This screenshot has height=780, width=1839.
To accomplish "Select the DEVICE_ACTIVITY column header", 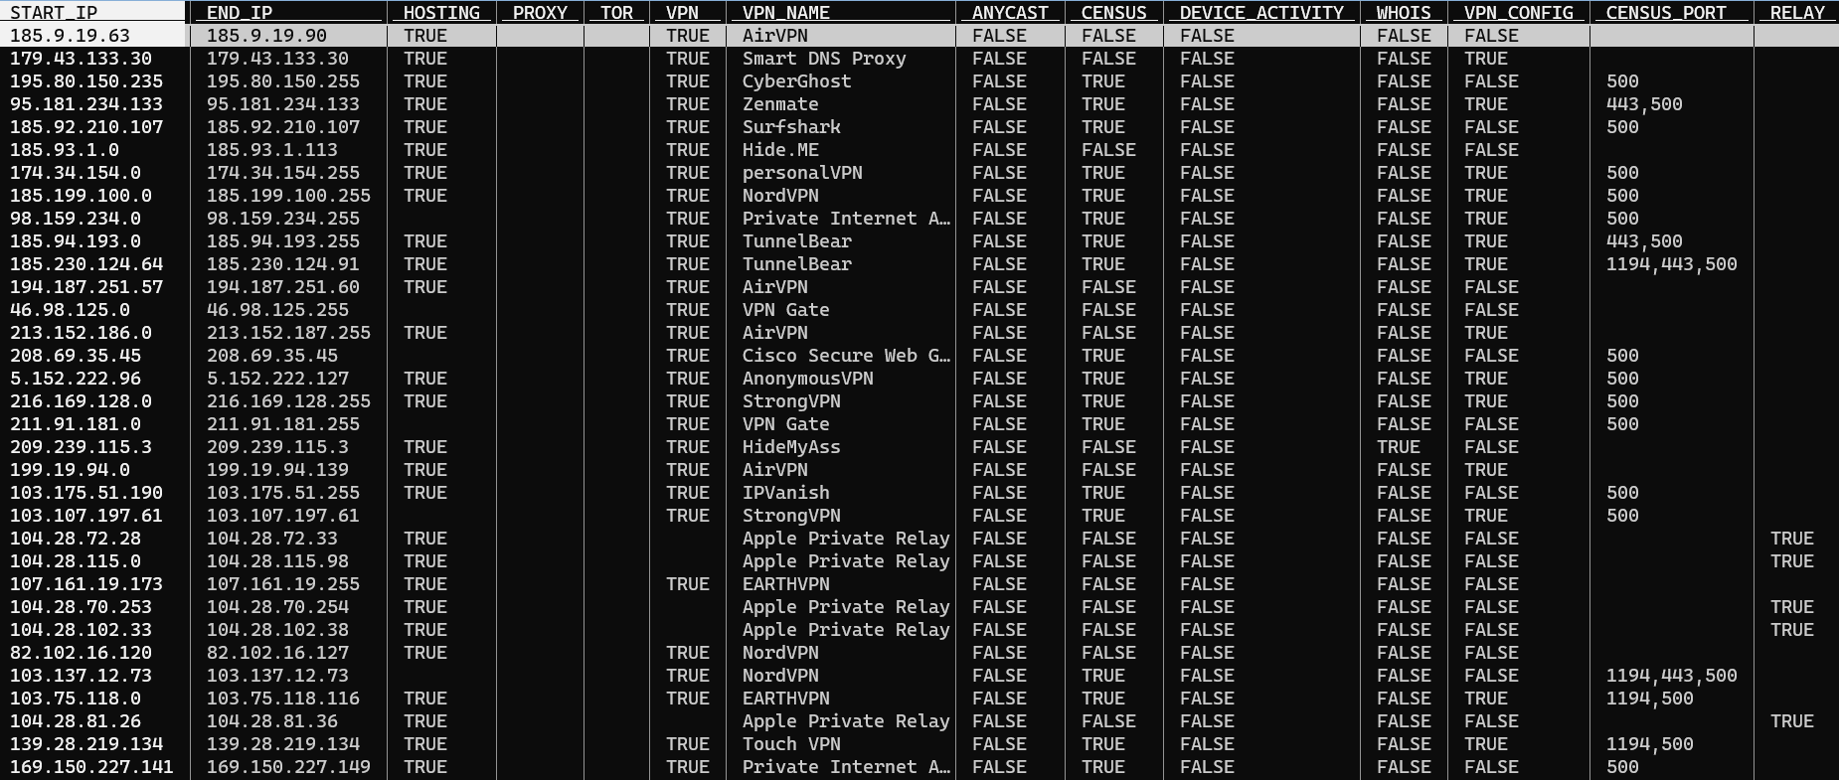I will [1261, 12].
